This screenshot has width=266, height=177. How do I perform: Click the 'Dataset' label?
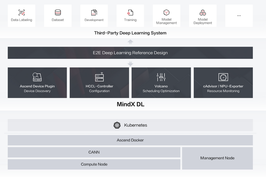[x=58, y=20]
